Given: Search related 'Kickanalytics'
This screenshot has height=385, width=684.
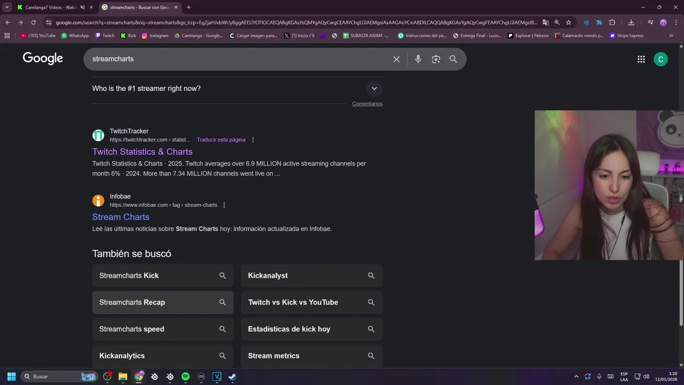Looking at the screenshot, I should point(163,356).
